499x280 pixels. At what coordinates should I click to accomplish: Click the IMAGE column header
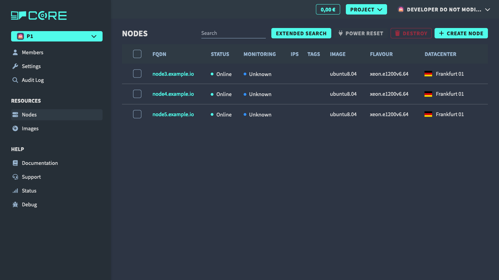[x=338, y=54]
